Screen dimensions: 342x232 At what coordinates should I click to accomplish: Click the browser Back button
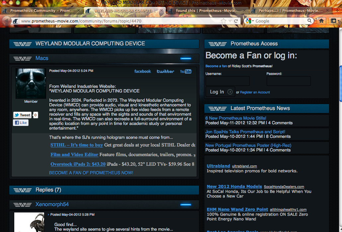click(x=7, y=21)
